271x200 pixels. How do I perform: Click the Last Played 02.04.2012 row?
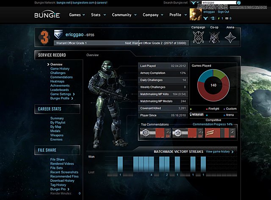pyautogui.click(x=163, y=66)
